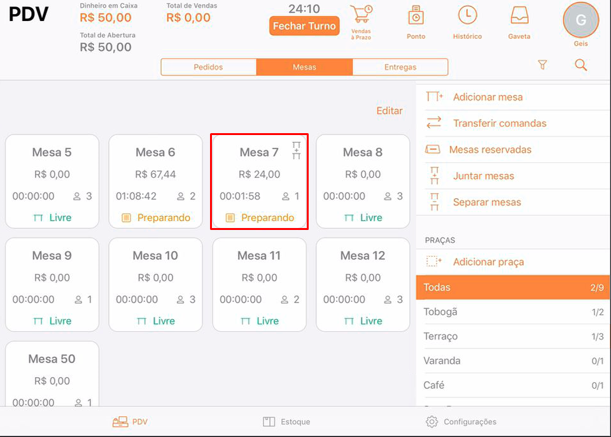This screenshot has height=437, width=611.
Task: Click the Configurações gear icon
Action: pyautogui.click(x=432, y=422)
